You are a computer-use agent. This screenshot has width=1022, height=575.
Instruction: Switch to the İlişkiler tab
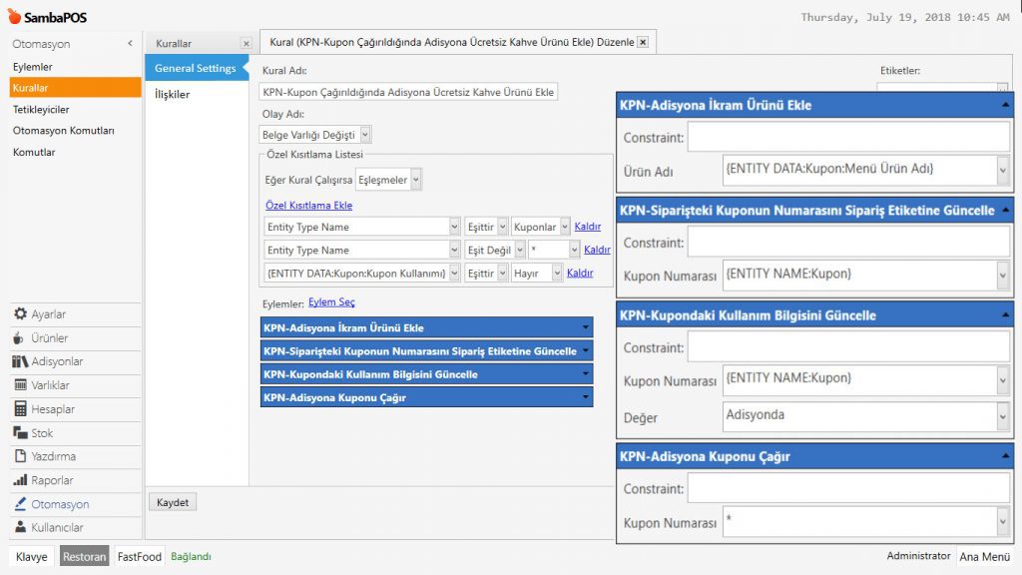click(x=173, y=95)
